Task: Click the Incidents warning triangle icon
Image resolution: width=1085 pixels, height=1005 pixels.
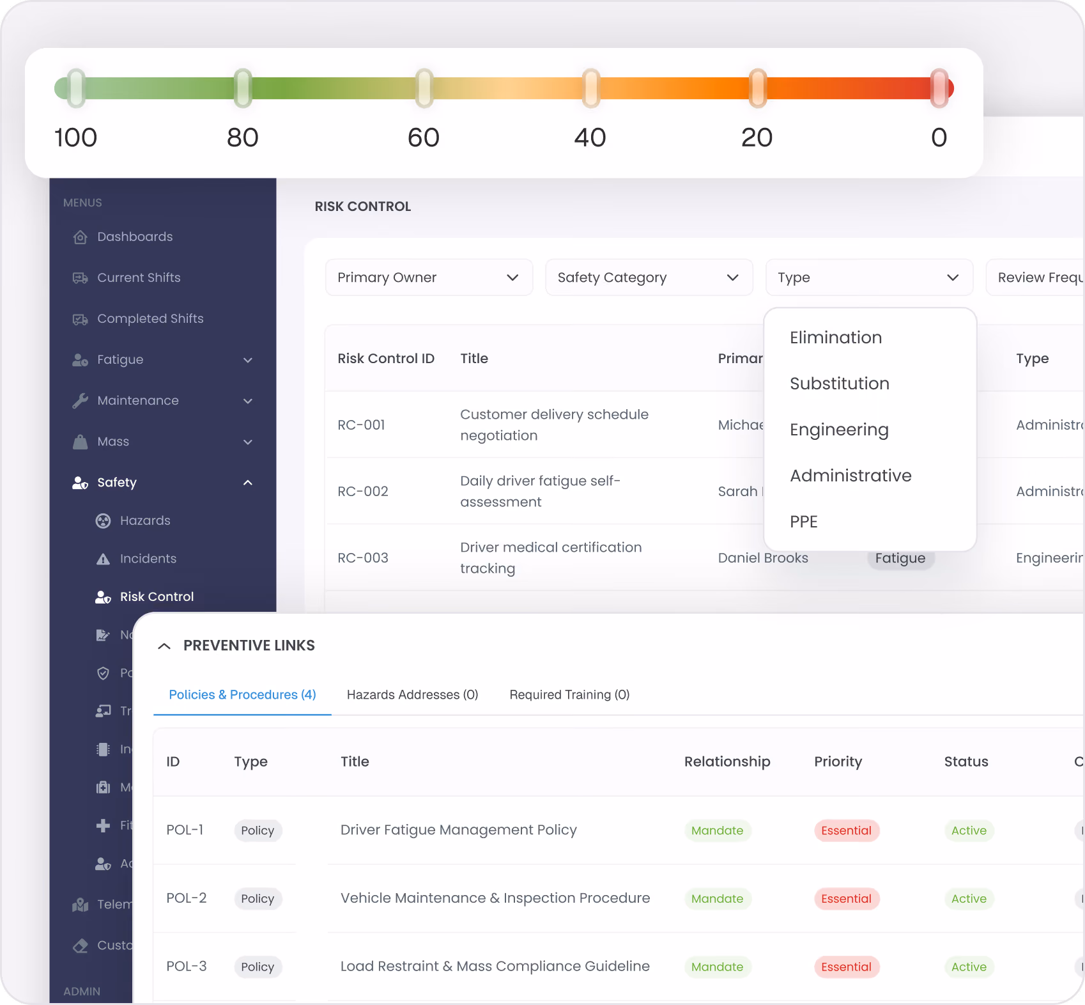Action: (x=103, y=559)
